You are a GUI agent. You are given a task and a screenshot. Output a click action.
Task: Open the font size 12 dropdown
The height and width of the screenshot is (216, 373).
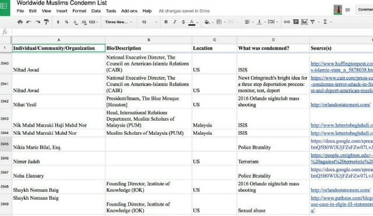click(x=149, y=22)
